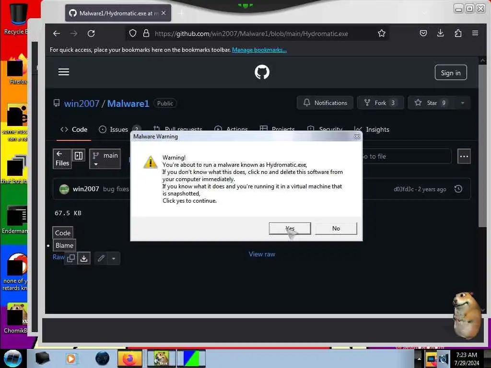Open the d03fd3c commit hash link

click(404, 189)
